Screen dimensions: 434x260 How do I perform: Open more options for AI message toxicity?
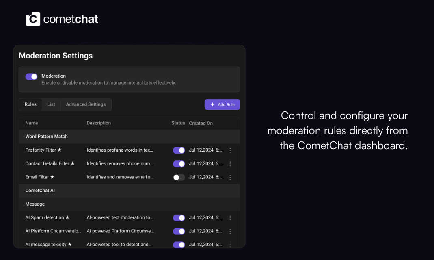tap(230, 245)
